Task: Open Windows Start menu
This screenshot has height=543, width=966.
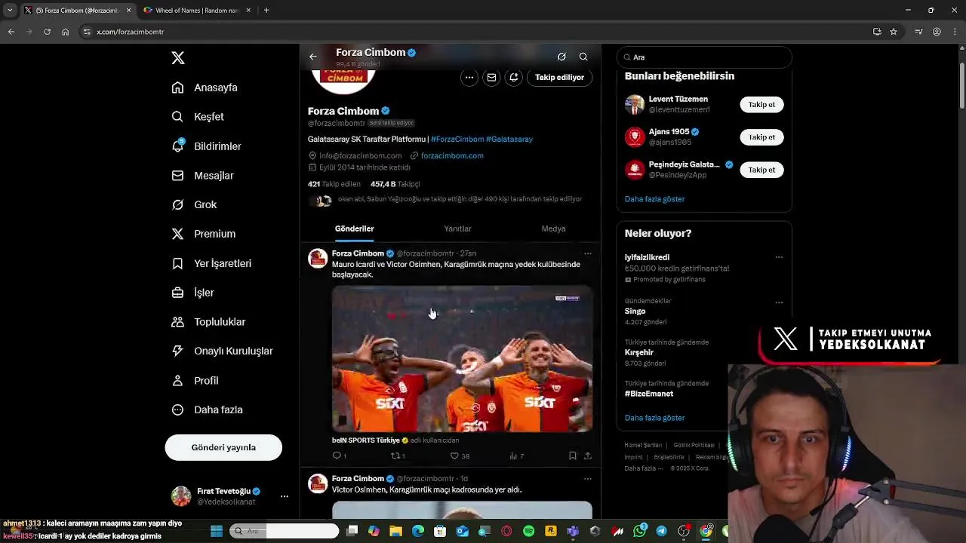Action: (217, 532)
